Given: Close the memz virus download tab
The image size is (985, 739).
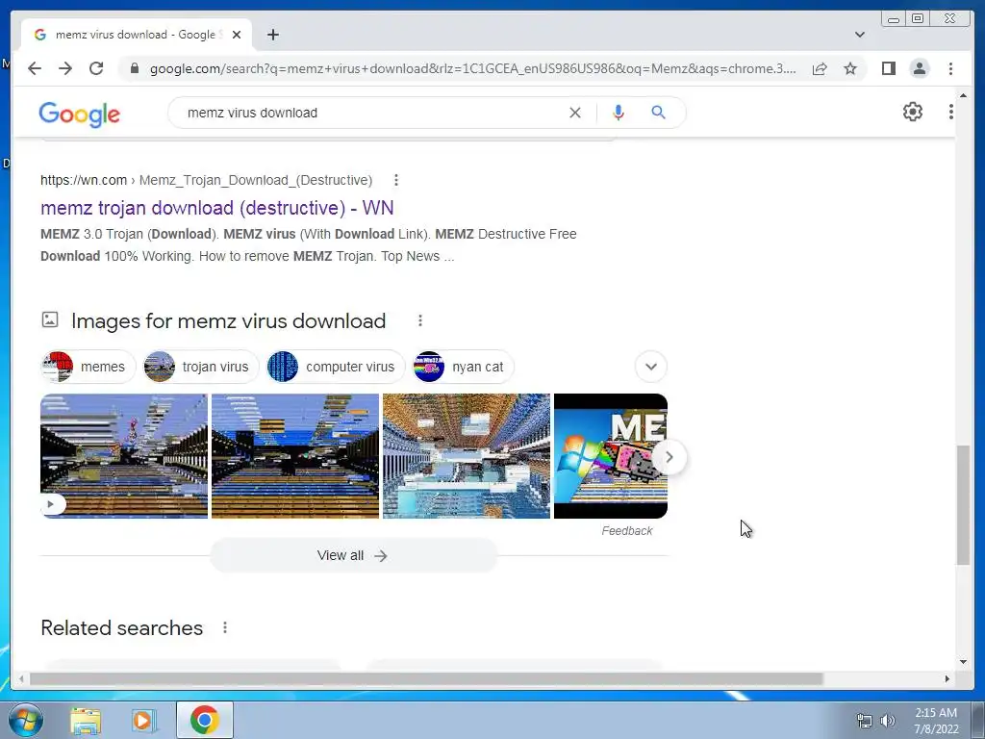Looking at the screenshot, I should tap(237, 35).
